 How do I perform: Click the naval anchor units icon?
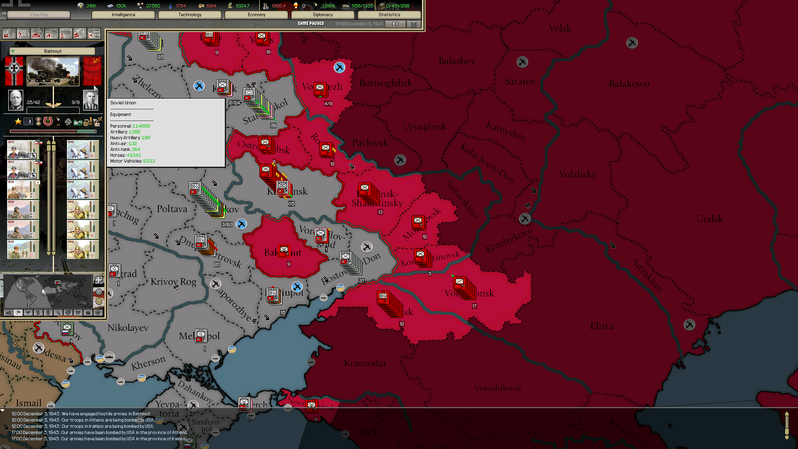(x=66, y=34)
